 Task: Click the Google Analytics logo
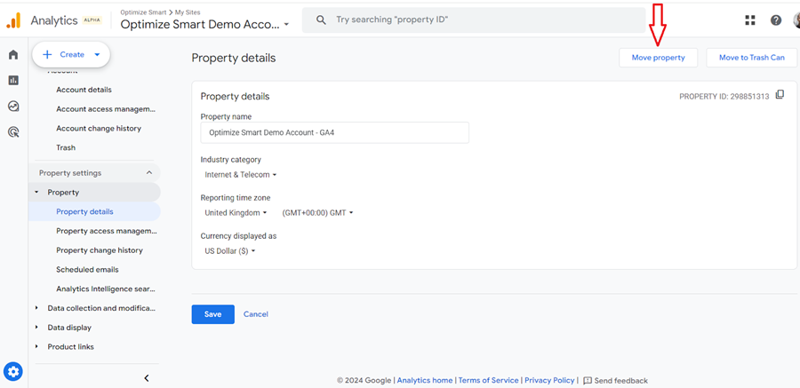click(13, 20)
